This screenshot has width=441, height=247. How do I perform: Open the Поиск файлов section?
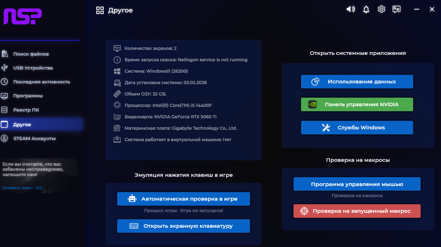pyautogui.click(x=31, y=54)
